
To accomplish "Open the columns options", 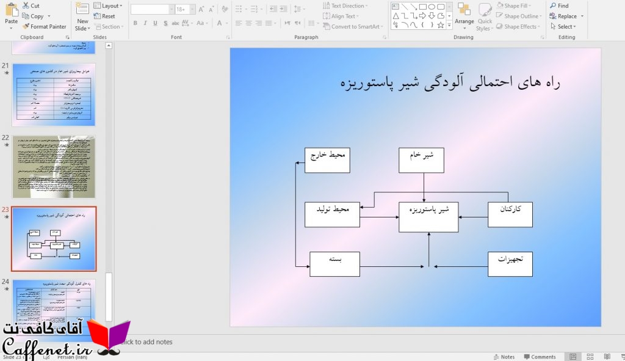I will tap(313, 23).
